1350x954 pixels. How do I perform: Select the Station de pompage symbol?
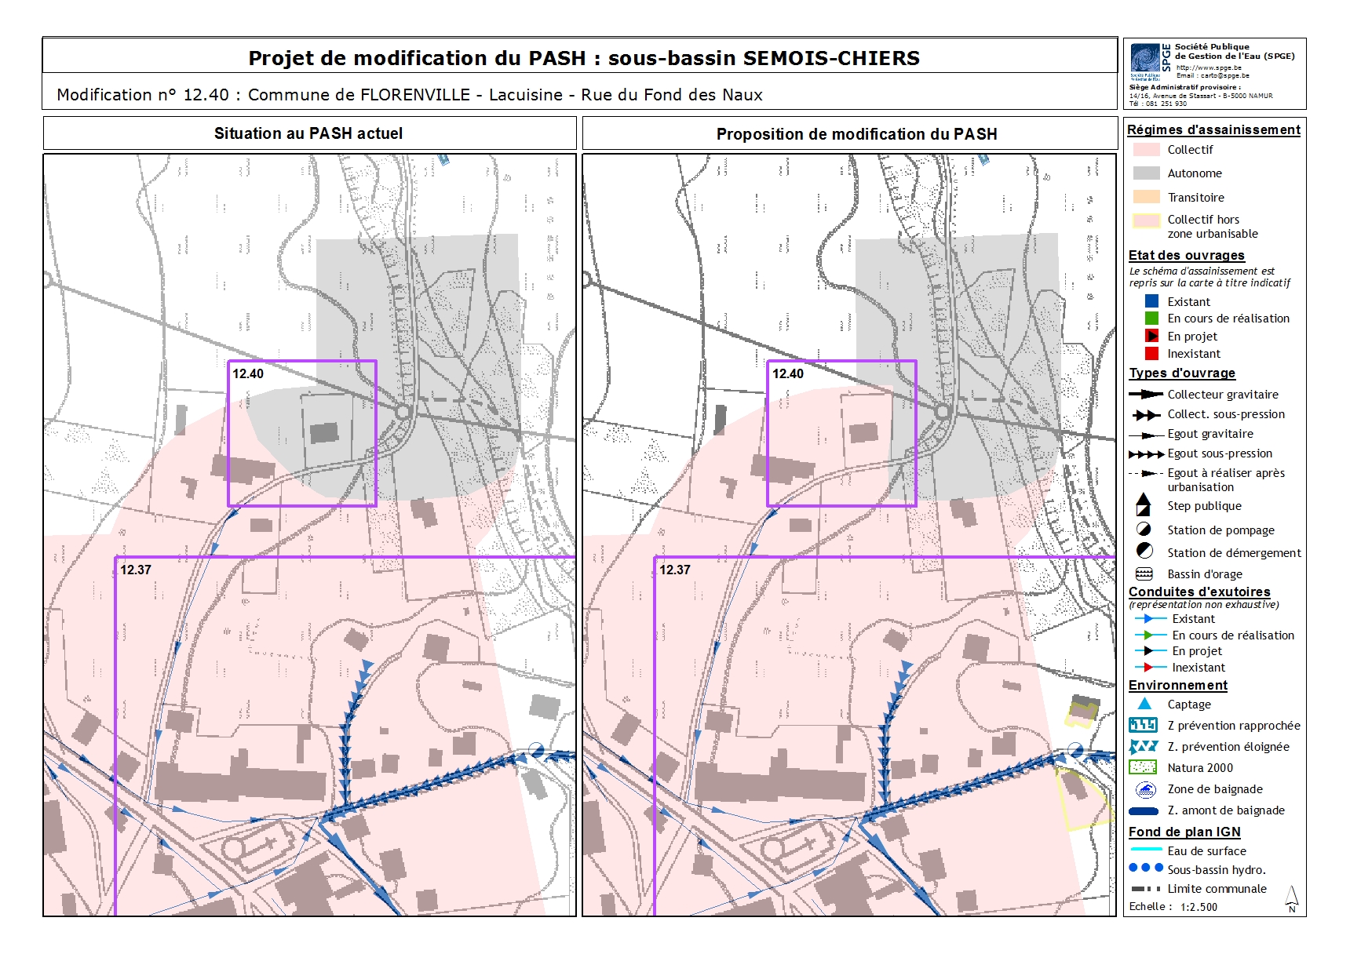point(1144,530)
